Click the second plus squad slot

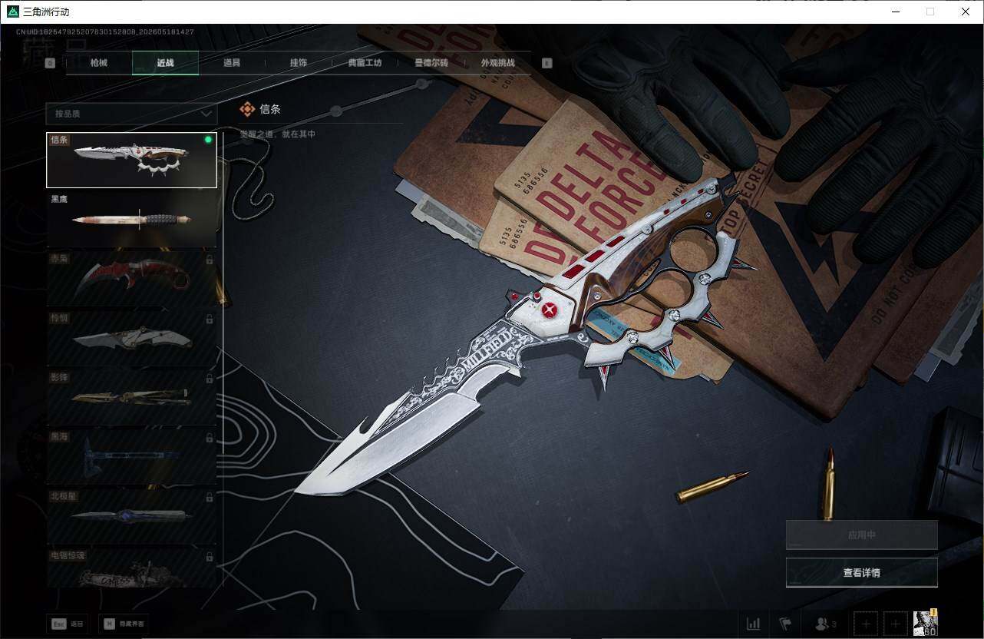(895, 624)
